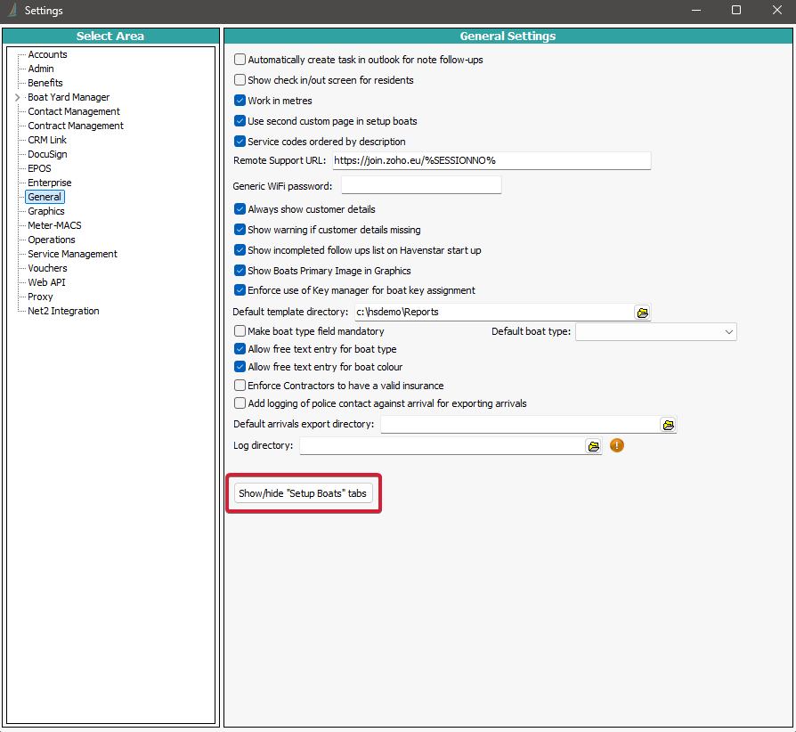Click the orange warning icon near Log directory

616,445
